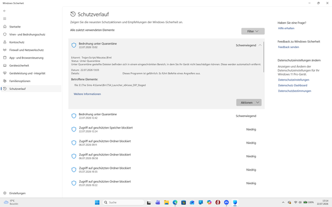332x207 pixels.
Task: Select Viren- und Bedrohungsschutz shield icon
Action: pyautogui.click(x=5, y=34)
